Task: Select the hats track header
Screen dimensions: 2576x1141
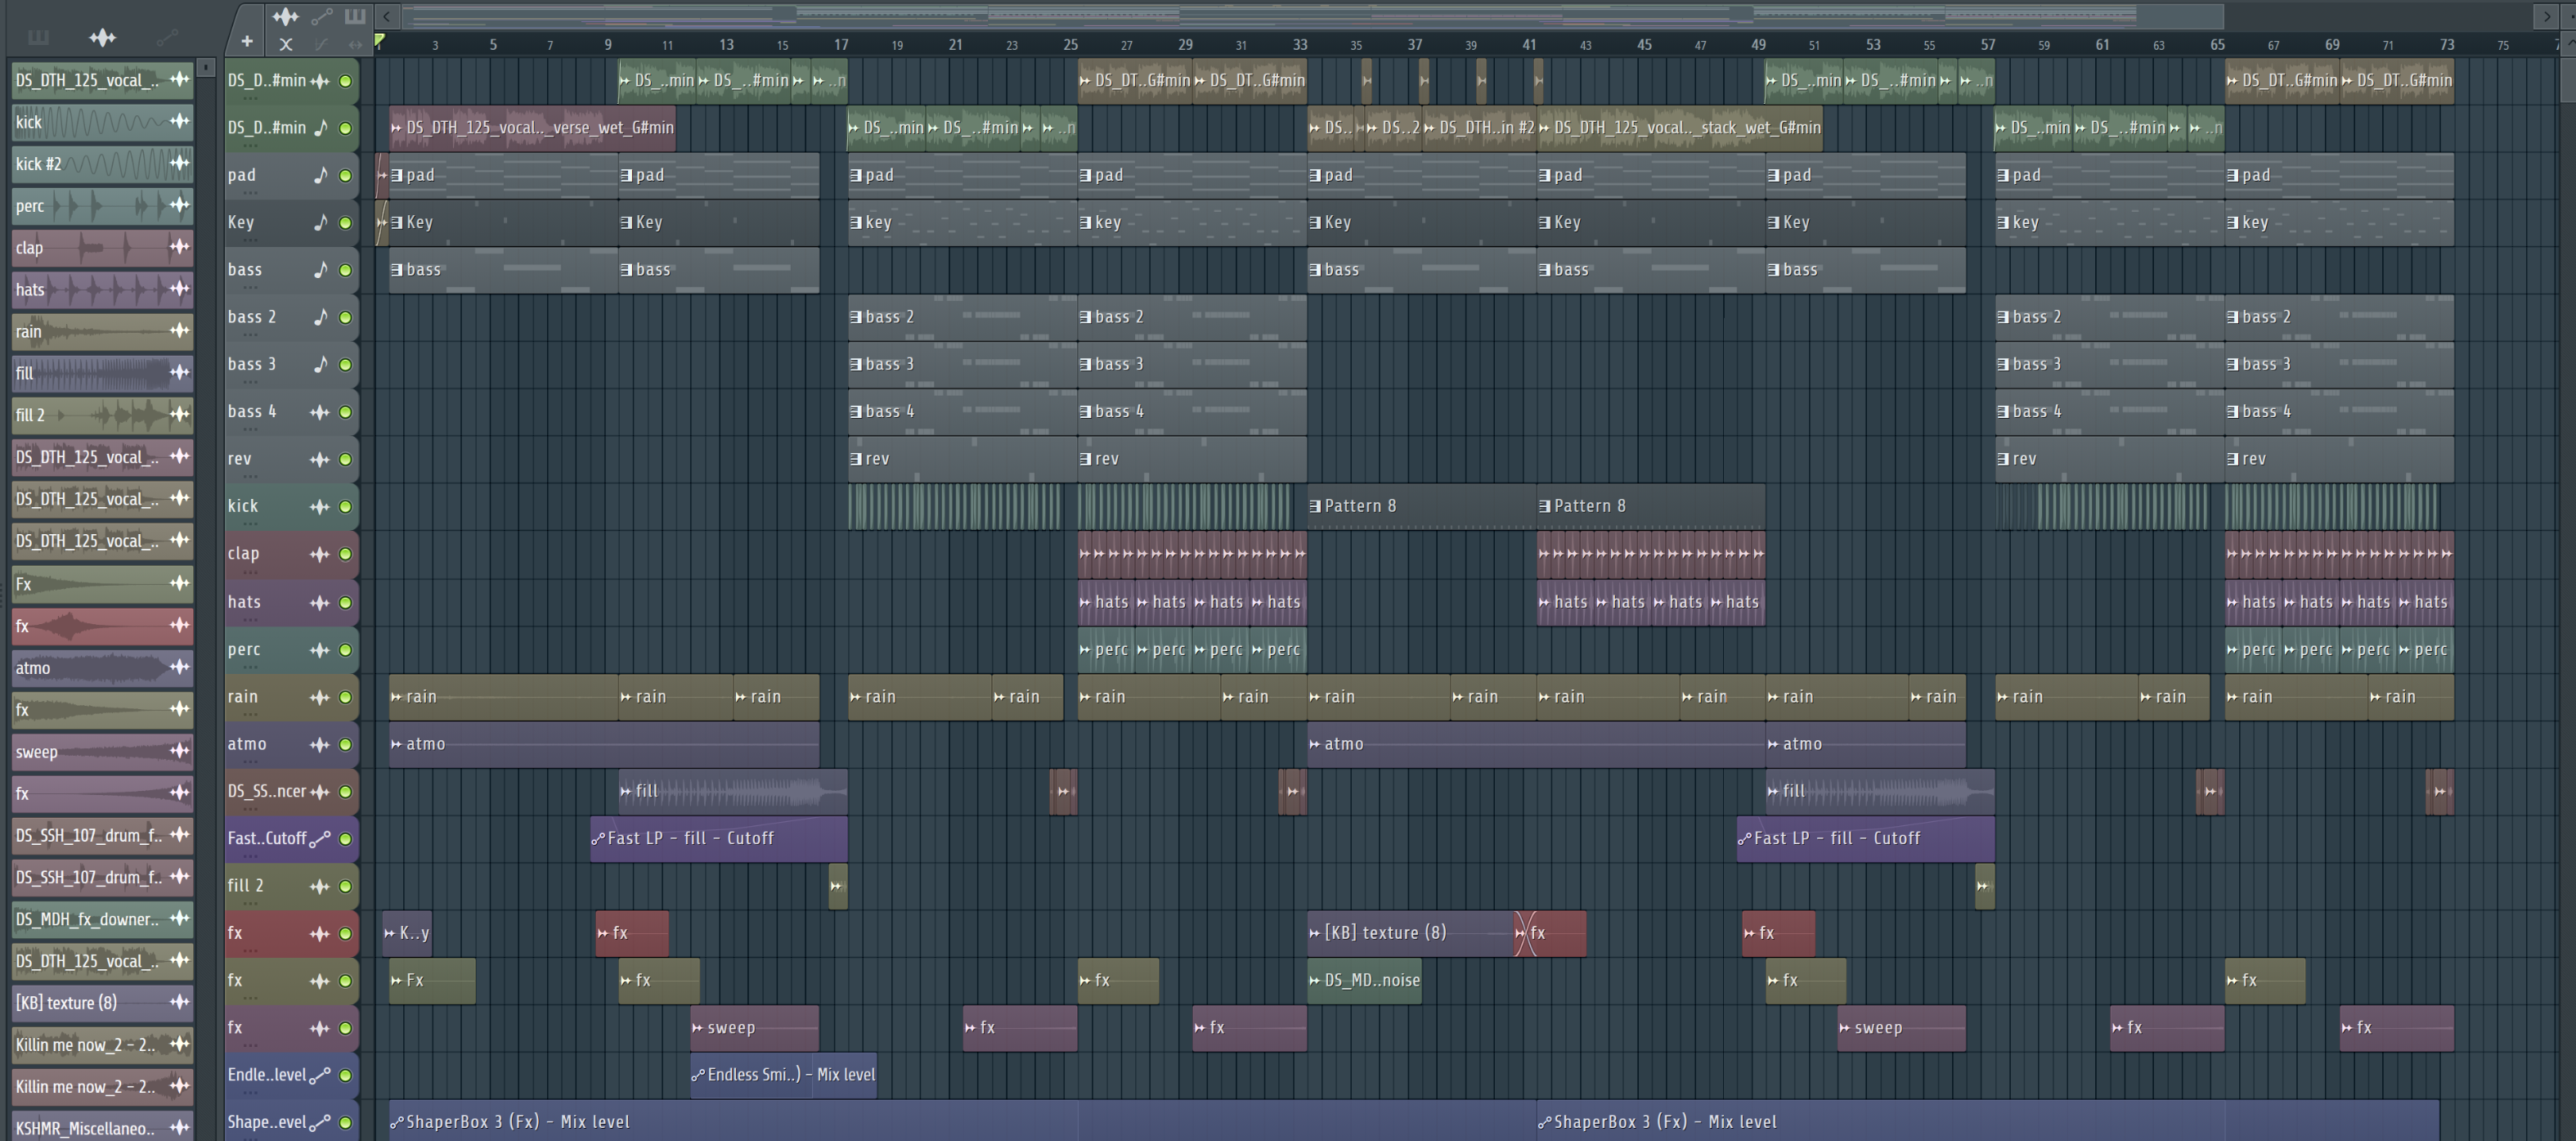Action: pos(291,602)
